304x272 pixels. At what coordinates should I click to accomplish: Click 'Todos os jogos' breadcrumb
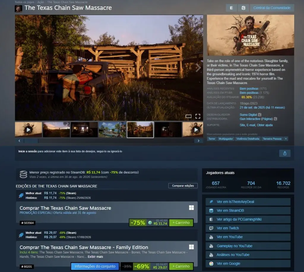tap(24, 2)
